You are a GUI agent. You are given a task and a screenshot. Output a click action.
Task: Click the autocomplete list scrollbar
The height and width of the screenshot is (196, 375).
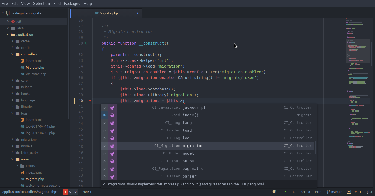pyautogui.click(x=316, y=148)
